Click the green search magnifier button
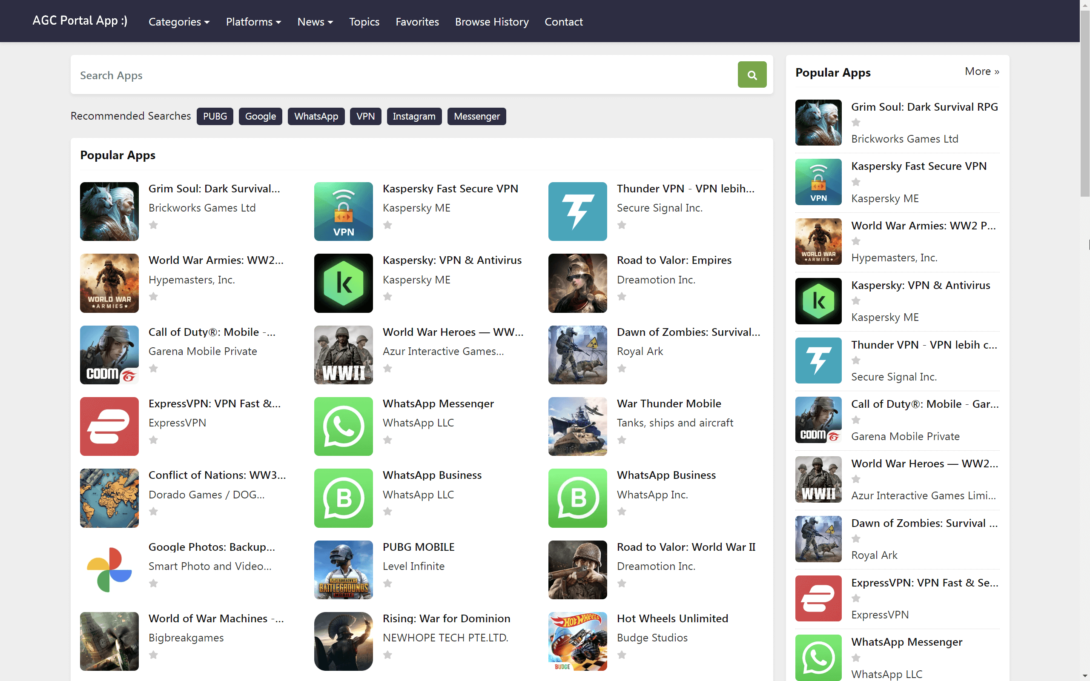This screenshot has height=681, width=1090. tap(752, 75)
